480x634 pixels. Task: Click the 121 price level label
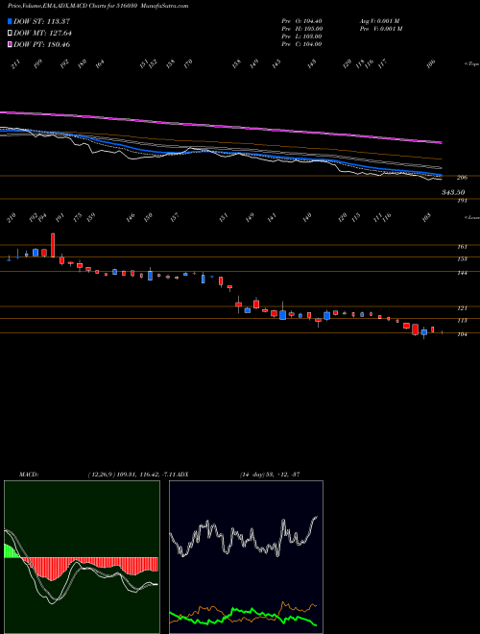click(462, 308)
